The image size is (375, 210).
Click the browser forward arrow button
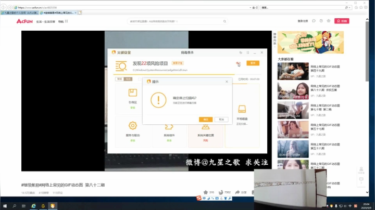10,7
